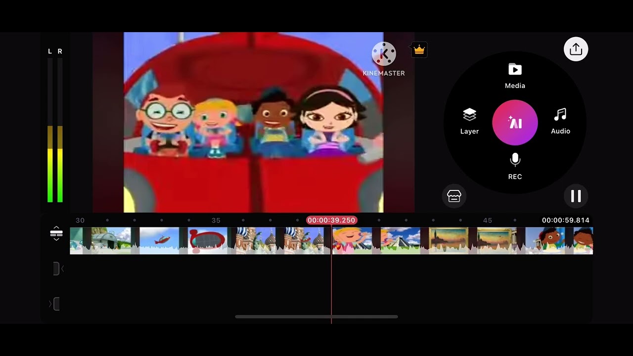Click the 00:00:39.250 playhead time label
This screenshot has width=633, height=356.
[331, 220]
